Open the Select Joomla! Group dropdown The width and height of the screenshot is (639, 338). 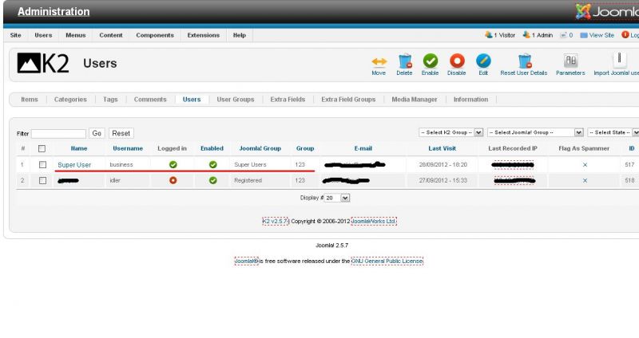pos(535,132)
